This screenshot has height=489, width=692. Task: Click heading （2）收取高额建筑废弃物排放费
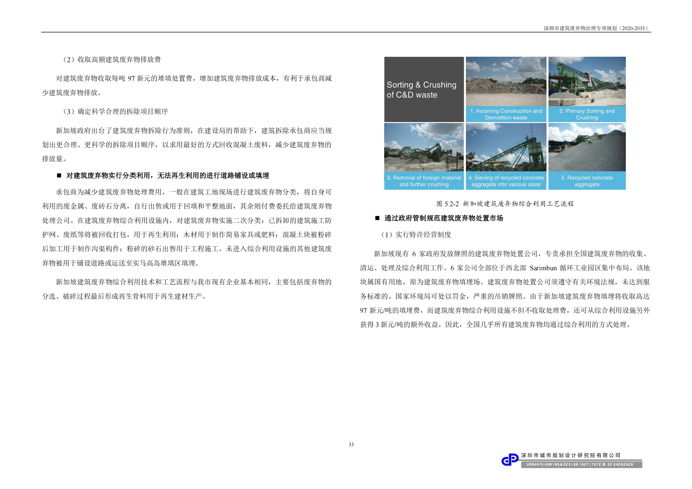[x=111, y=60]
